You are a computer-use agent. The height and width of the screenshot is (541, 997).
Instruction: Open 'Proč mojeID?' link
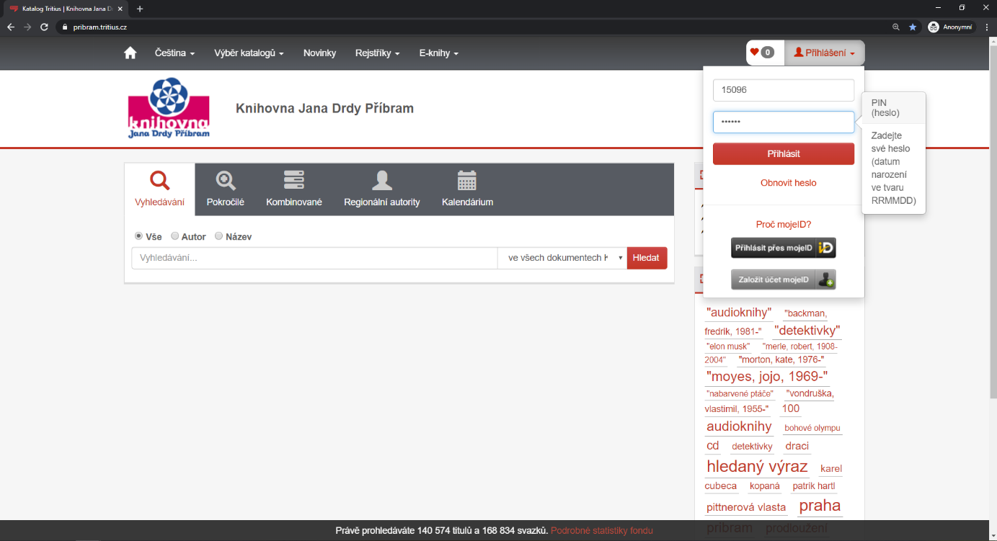[784, 225]
